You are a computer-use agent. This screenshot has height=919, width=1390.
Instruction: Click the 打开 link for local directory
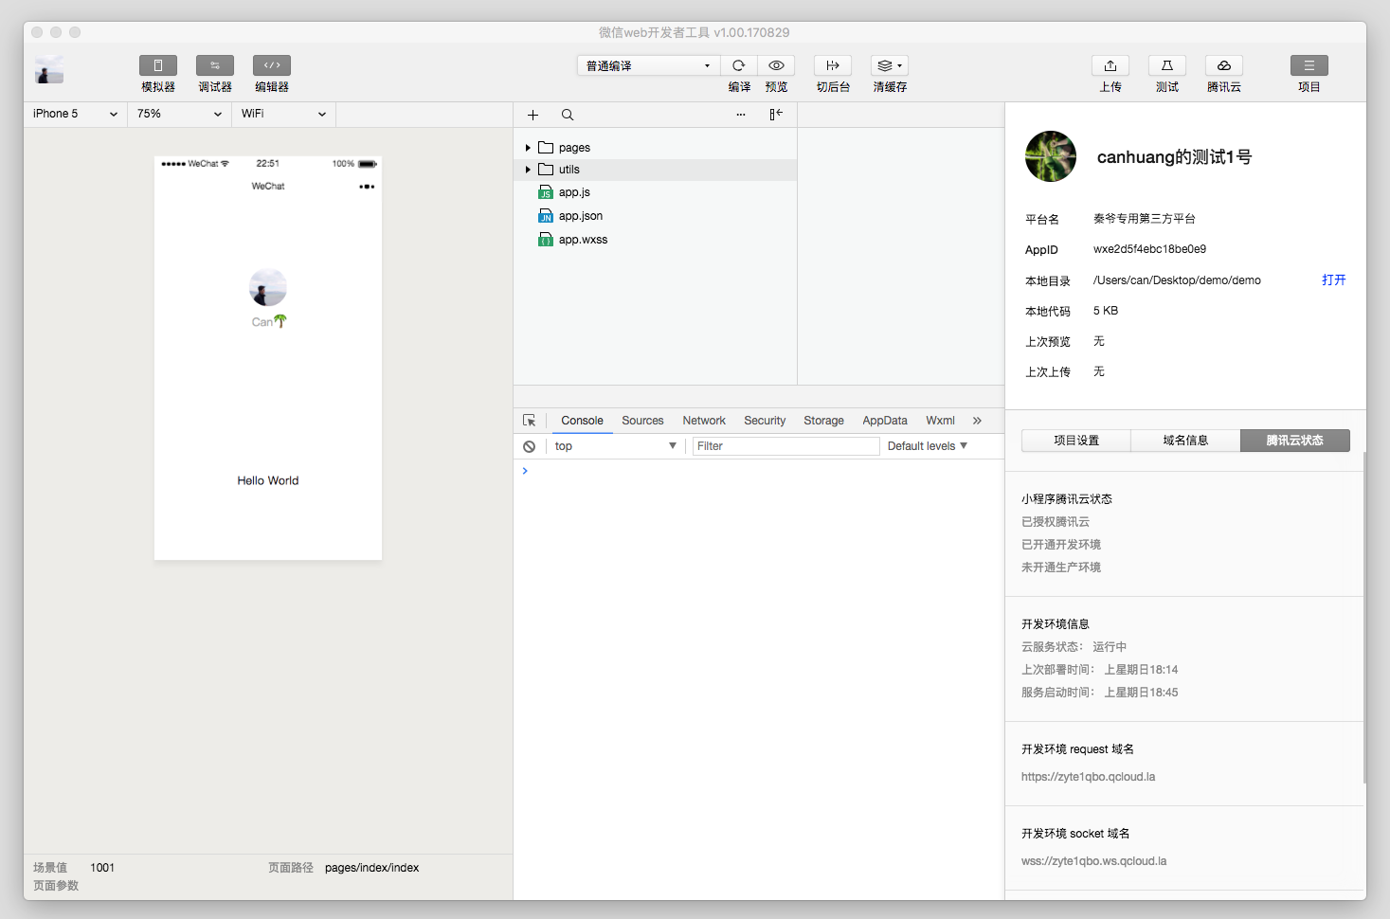click(x=1333, y=280)
